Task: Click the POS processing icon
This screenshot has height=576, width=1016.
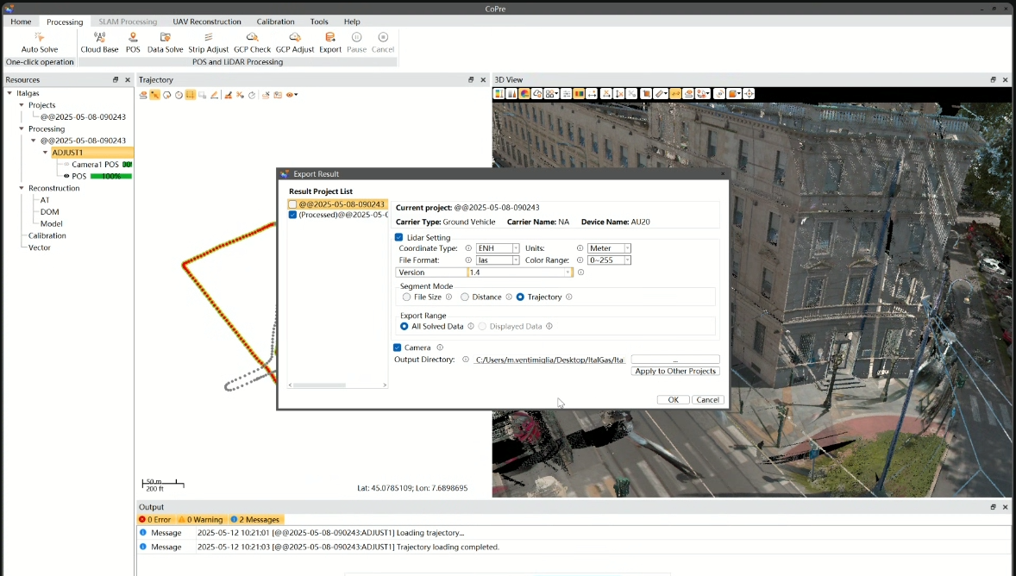Action: pyautogui.click(x=133, y=38)
